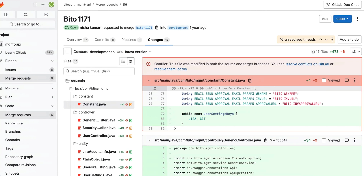Open the latest version compare dropdown
Viewport: 364px width, 177px height.
point(138,52)
